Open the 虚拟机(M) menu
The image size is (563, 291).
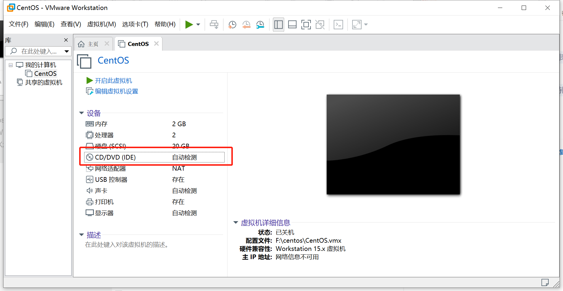click(101, 24)
